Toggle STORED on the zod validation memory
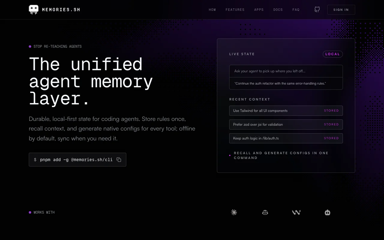 coord(331,124)
